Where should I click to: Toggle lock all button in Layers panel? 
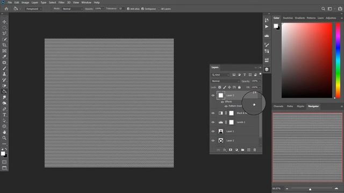point(239,87)
